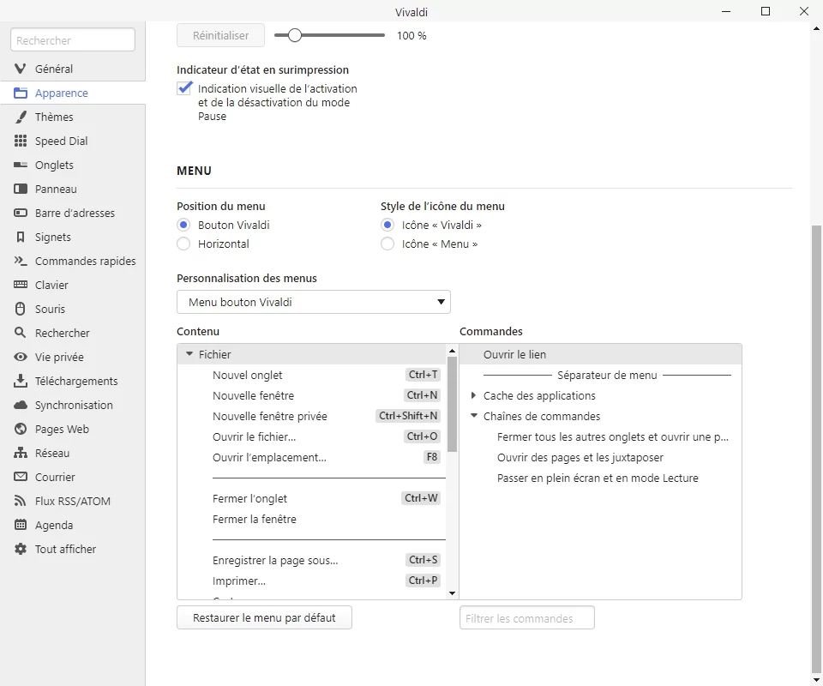Click the Clavier keyboard icon
This screenshot has width=823, height=686.
pos(20,285)
